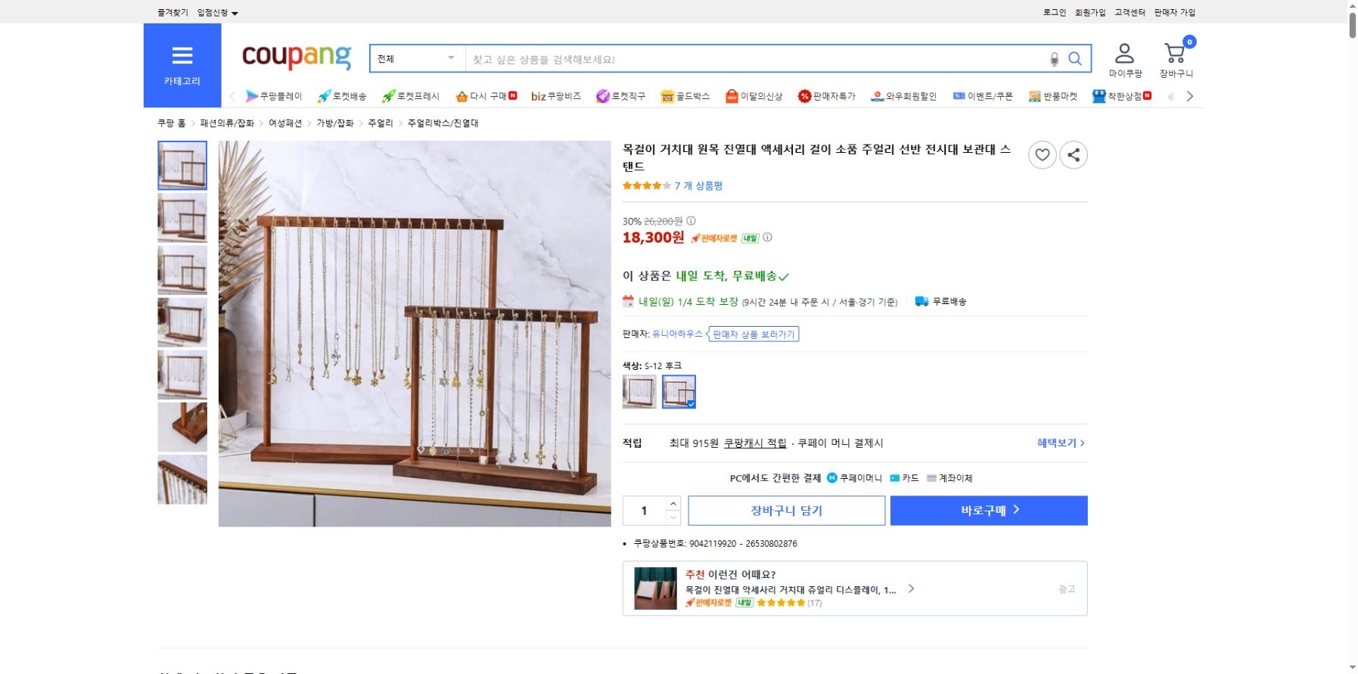Click the magnifier icon to search
The width and height of the screenshot is (1358, 674).
pyautogui.click(x=1075, y=59)
